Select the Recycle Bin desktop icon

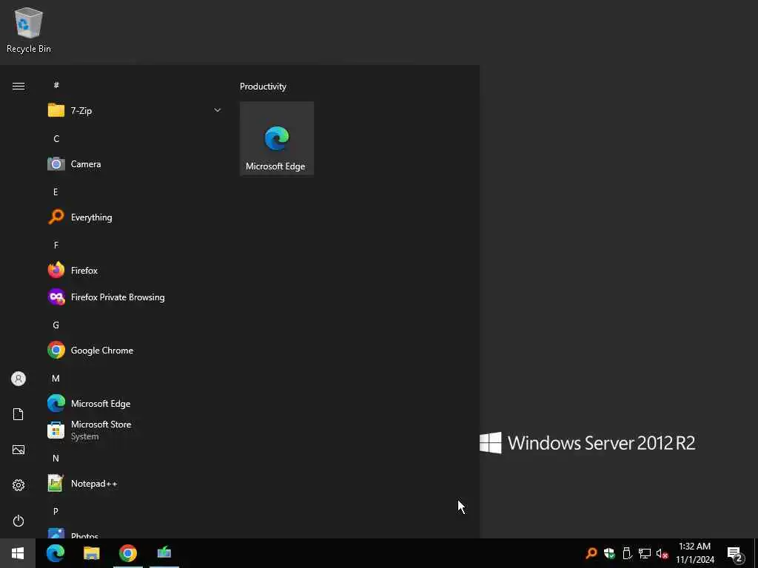point(29,30)
